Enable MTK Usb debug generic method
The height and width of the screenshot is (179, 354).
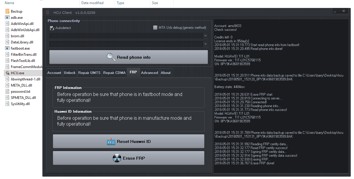click(x=155, y=28)
